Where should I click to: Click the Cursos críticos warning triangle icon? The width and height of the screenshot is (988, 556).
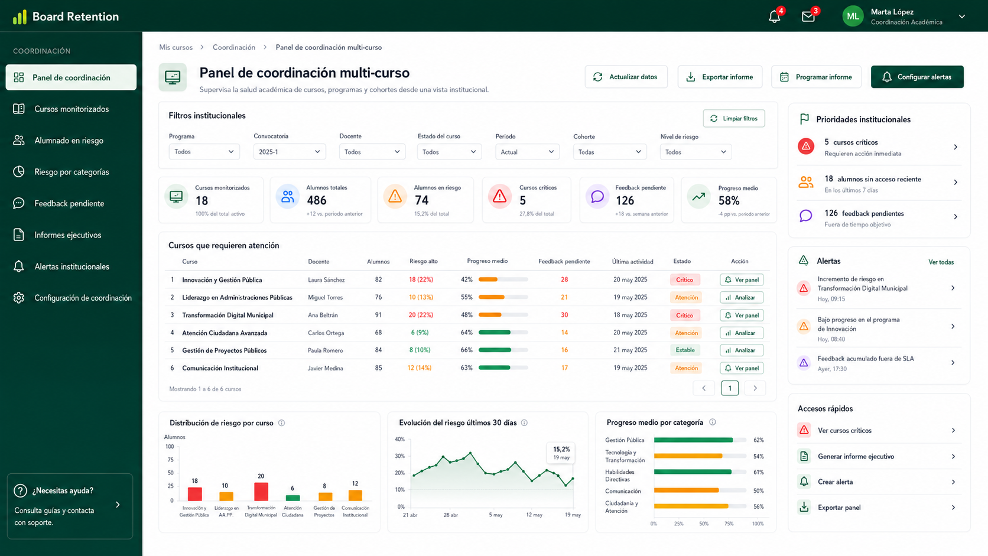500,196
